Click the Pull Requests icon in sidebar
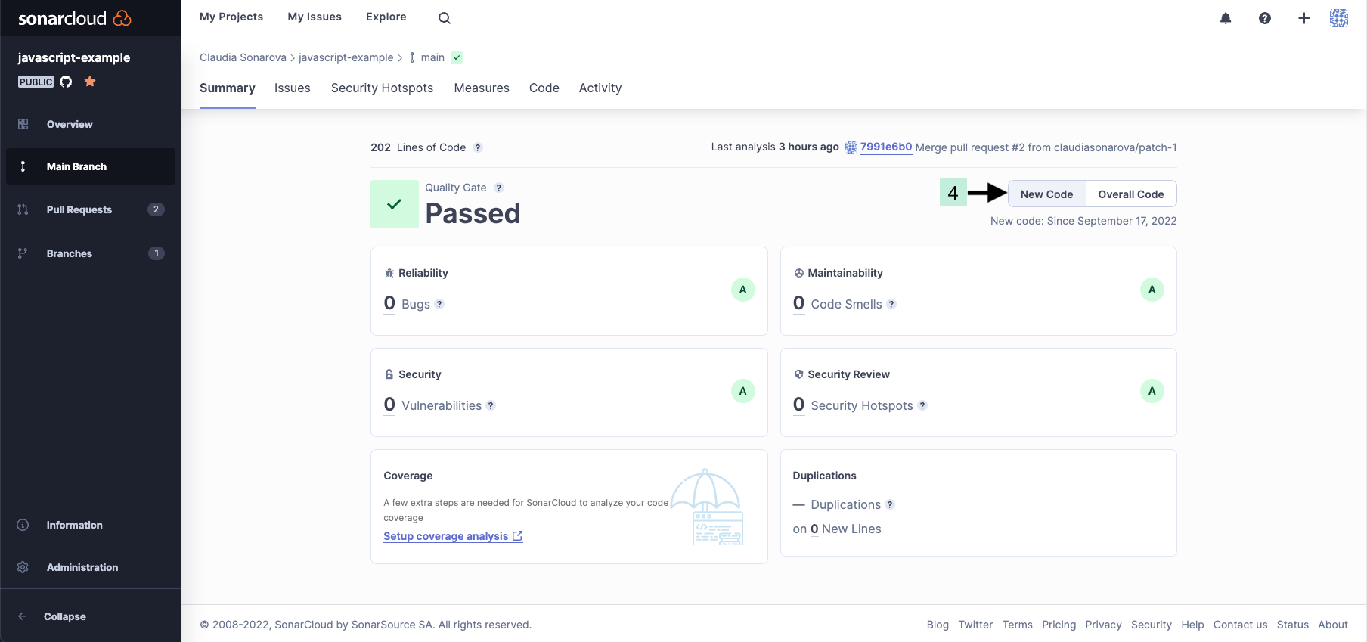 (x=23, y=209)
